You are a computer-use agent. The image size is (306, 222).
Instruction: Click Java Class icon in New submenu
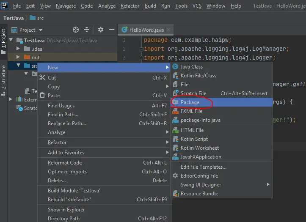tap(175, 67)
